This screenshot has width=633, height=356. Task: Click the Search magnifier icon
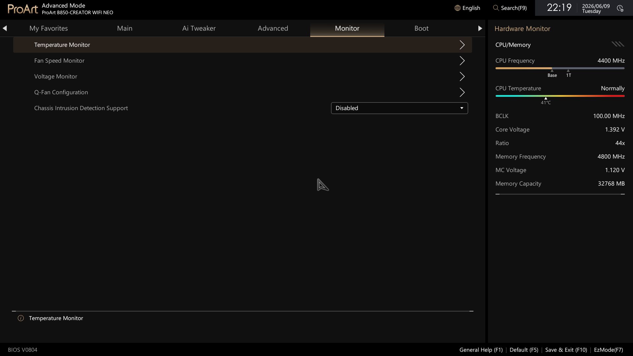pos(496,8)
